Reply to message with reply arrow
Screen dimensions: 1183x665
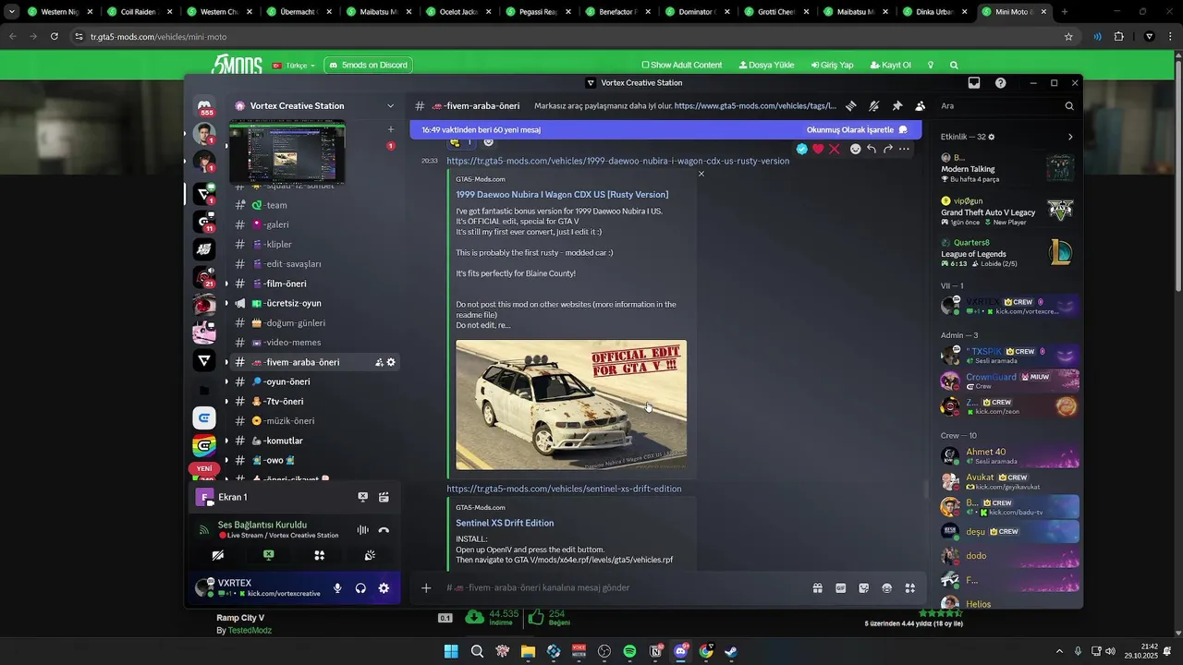coord(872,149)
